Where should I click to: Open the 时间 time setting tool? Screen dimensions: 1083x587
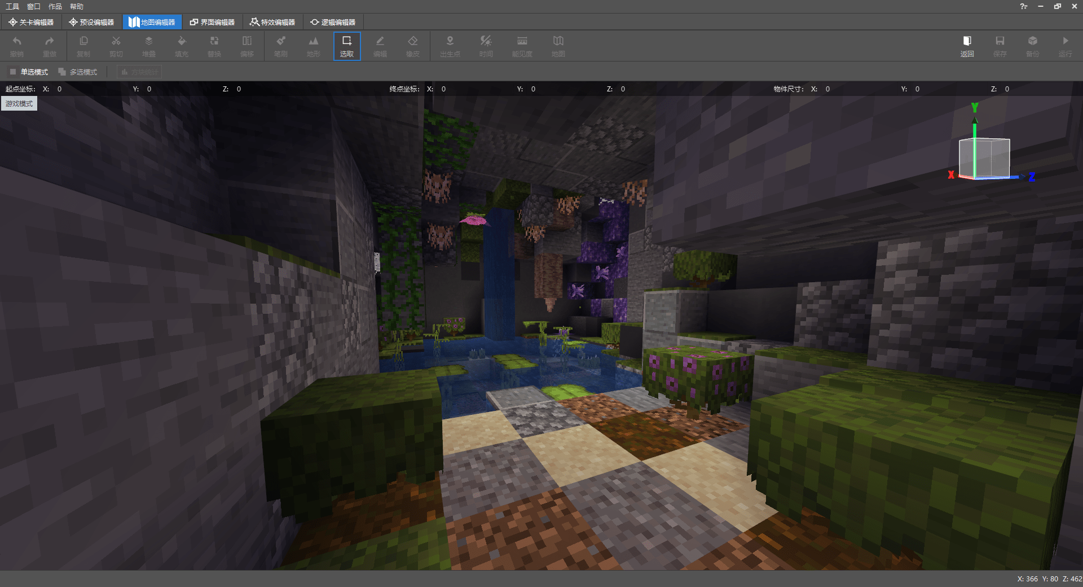(x=486, y=46)
